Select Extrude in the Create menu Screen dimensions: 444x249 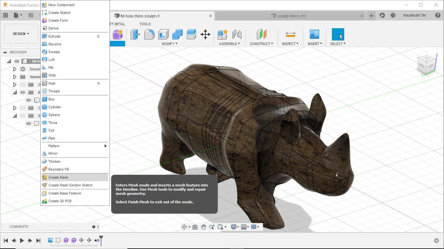pyautogui.click(x=75, y=36)
